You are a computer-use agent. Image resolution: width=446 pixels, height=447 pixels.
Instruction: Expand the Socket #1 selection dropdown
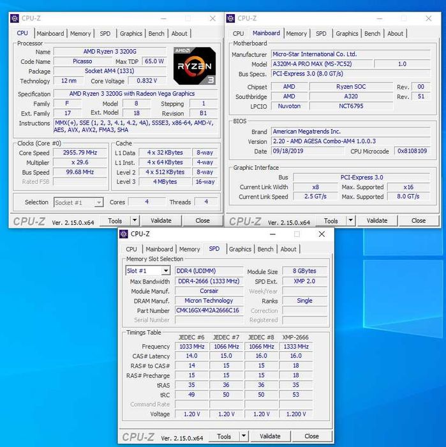98,202
